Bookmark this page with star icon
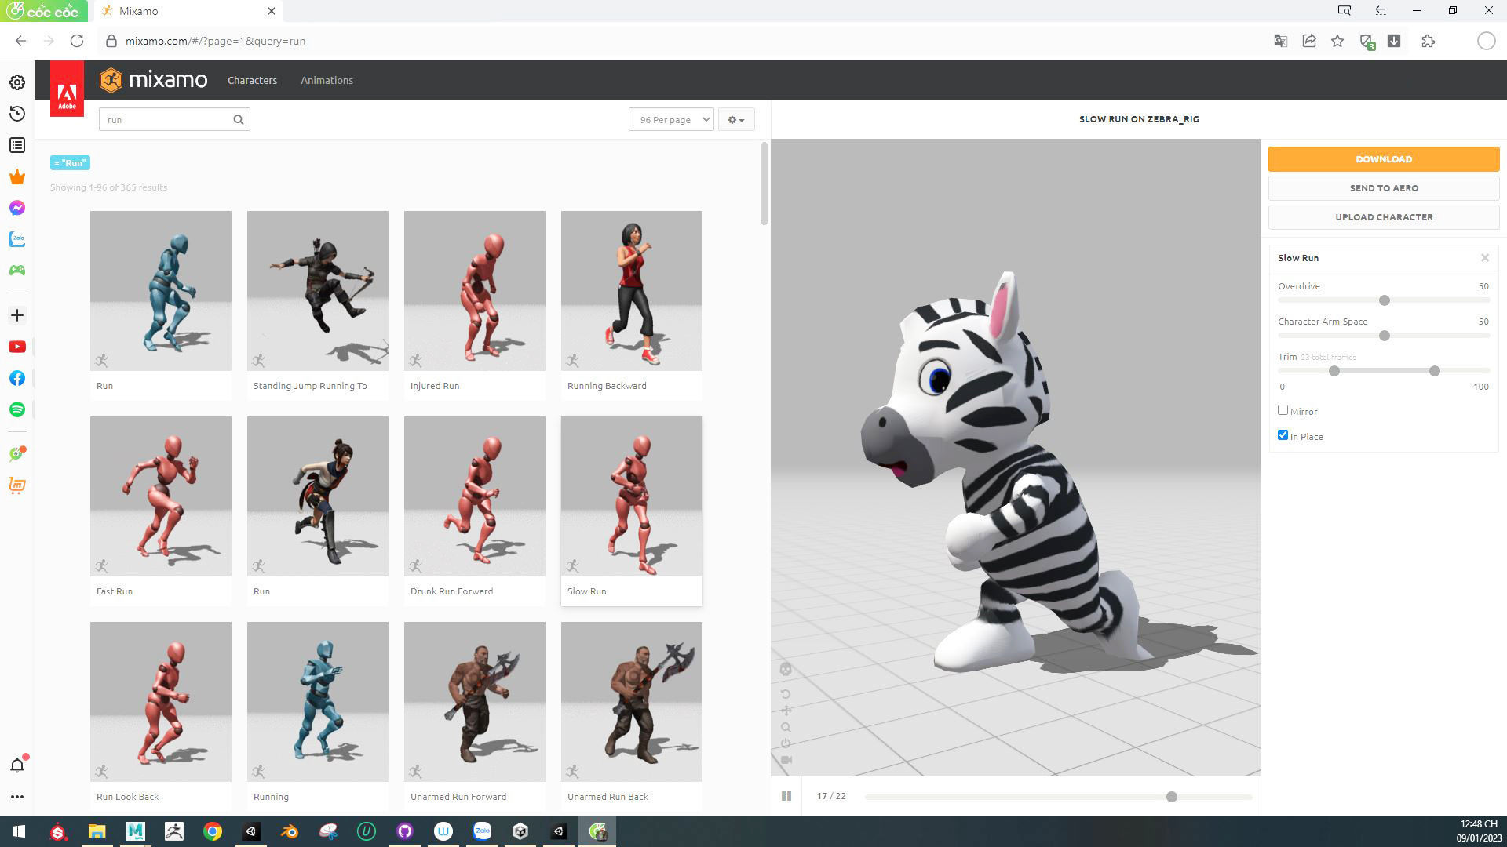Image resolution: width=1507 pixels, height=847 pixels. pyautogui.click(x=1337, y=41)
